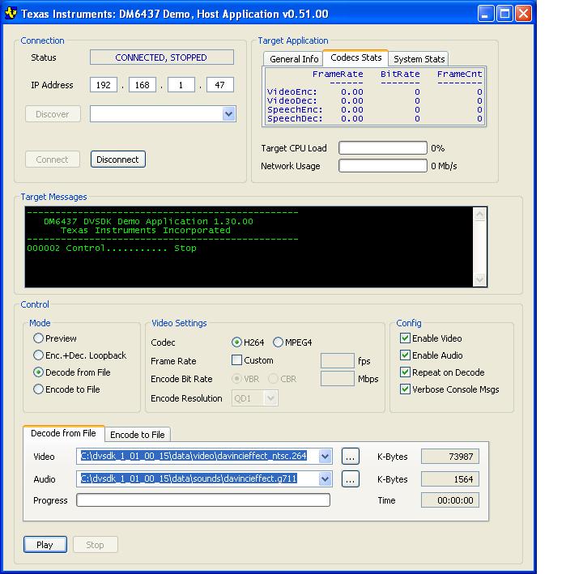Click the Stop button

(96, 545)
